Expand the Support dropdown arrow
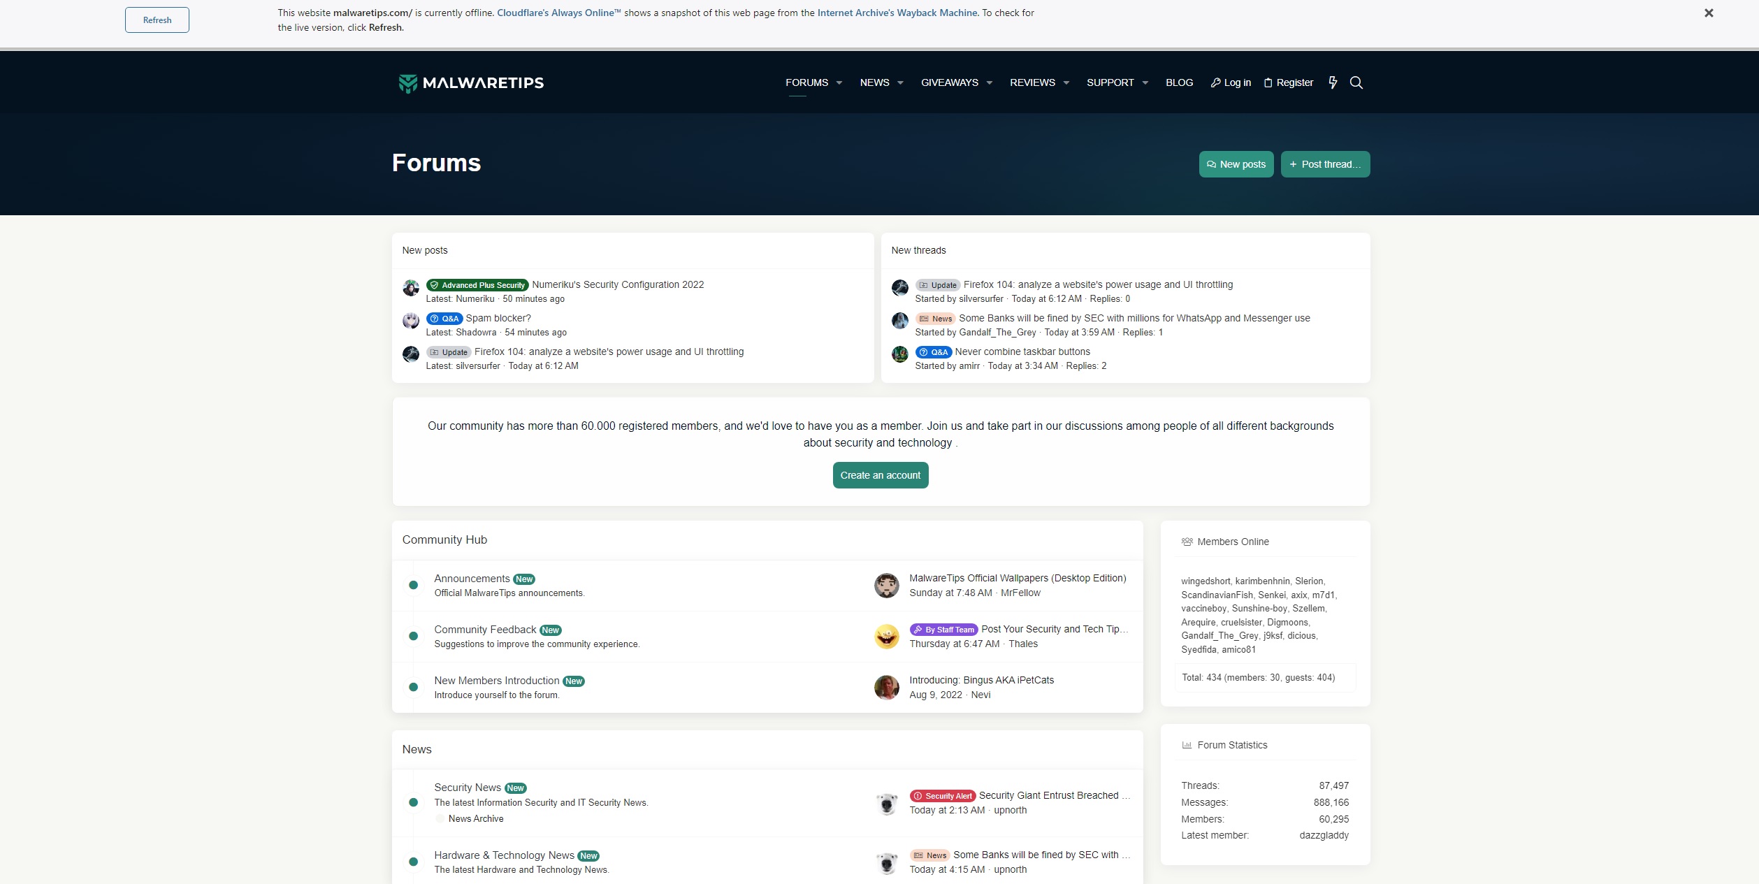The width and height of the screenshot is (1759, 884). point(1145,82)
